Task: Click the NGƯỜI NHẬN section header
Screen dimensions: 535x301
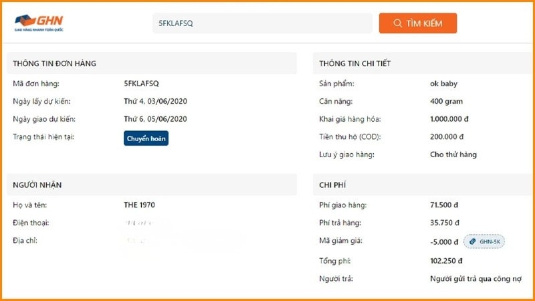Action: 37,185
